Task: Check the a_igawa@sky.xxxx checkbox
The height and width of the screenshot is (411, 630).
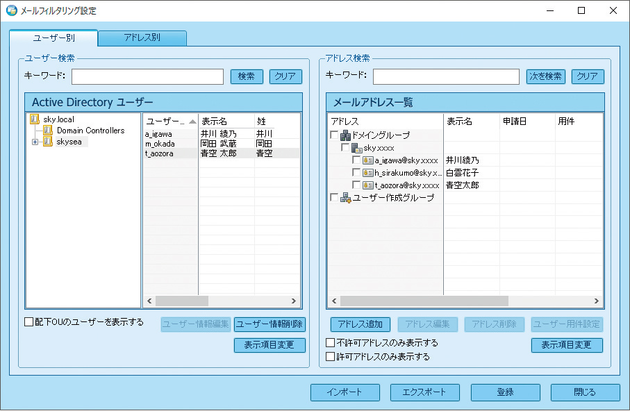Action: (356, 160)
